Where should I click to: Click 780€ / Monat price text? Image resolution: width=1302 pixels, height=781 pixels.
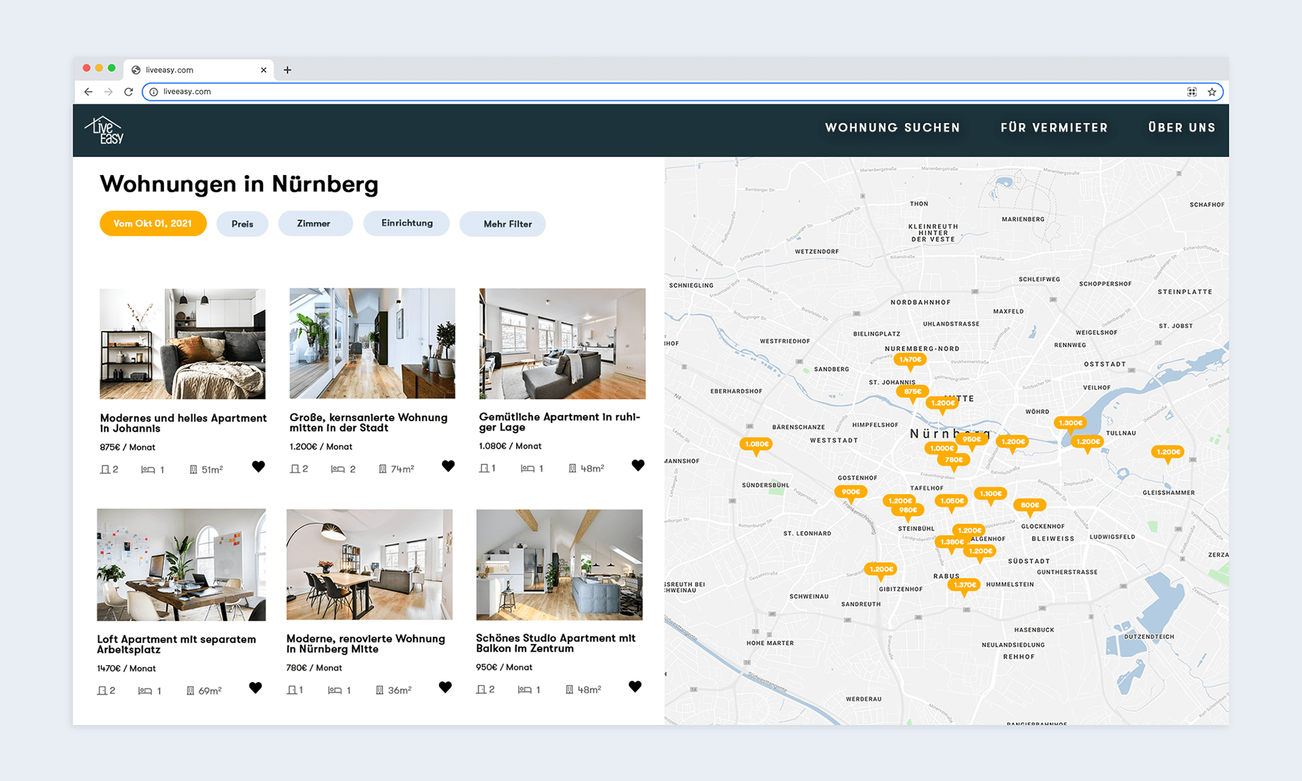[314, 668]
